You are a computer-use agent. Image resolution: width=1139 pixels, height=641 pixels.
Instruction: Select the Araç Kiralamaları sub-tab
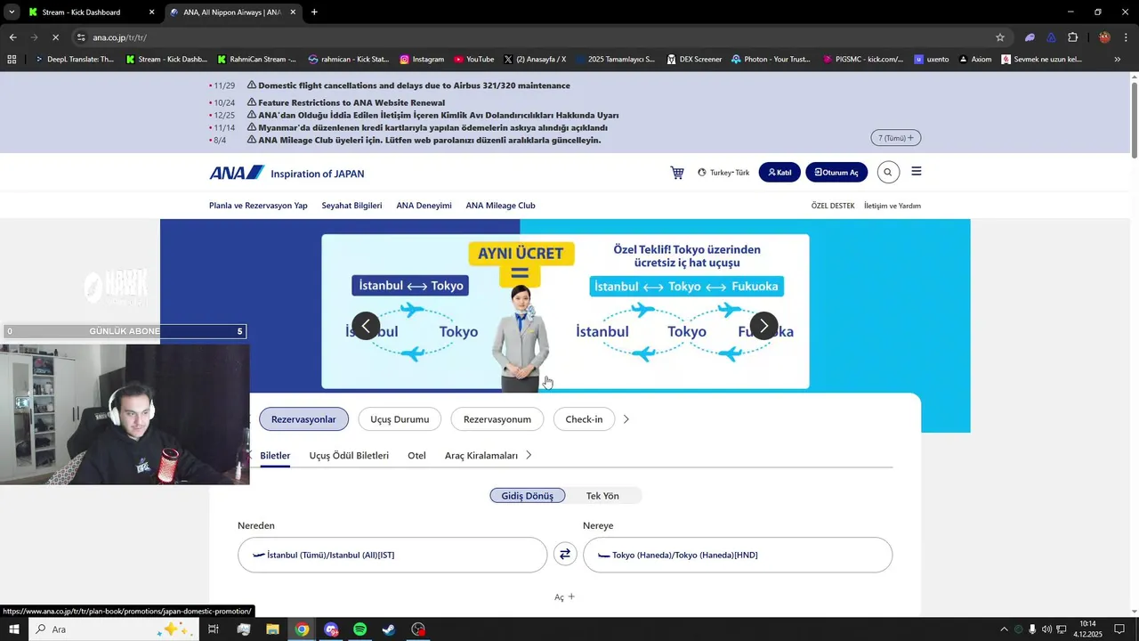(481, 455)
